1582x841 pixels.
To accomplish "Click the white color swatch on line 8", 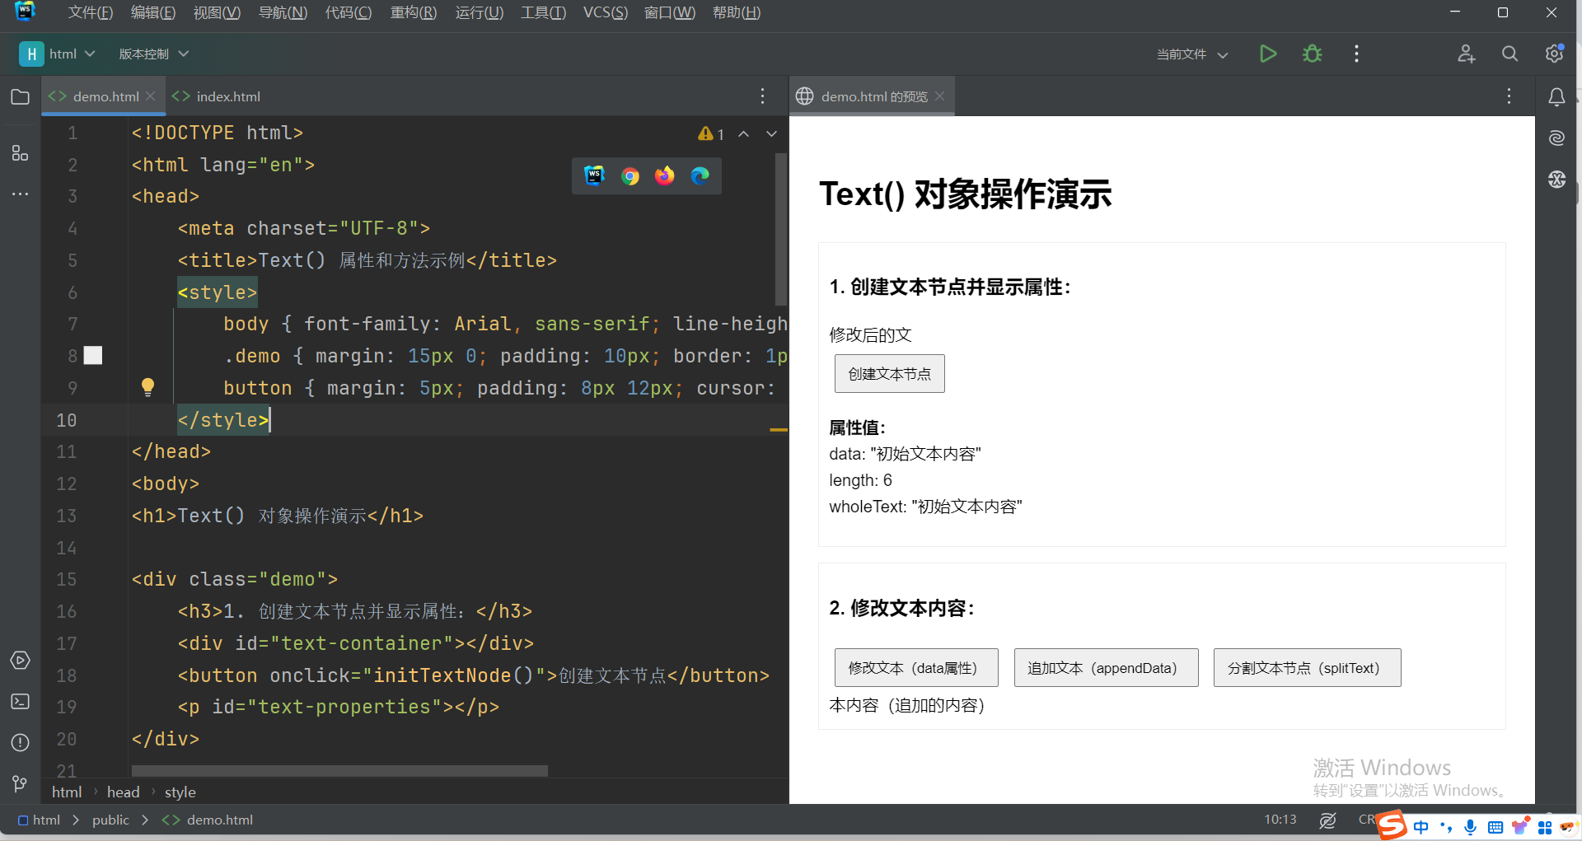I will (92, 355).
